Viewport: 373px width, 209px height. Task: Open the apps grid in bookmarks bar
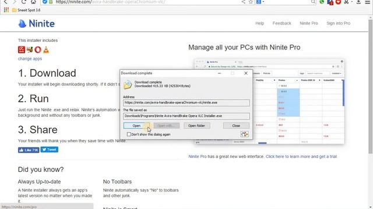click(x=6, y=10)
